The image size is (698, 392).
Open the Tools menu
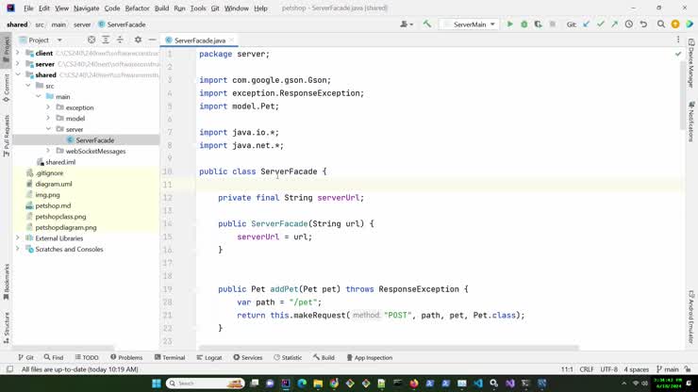[x=198, y=8]
